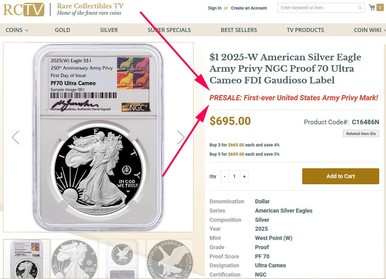Go to BEST SELLERS
This screenshot has width=386, height=279.
coord(239,30)
